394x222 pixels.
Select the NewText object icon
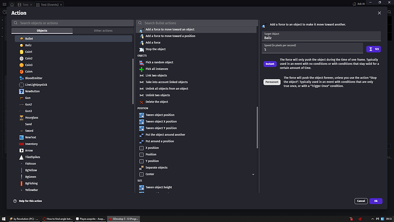(21, 137)
